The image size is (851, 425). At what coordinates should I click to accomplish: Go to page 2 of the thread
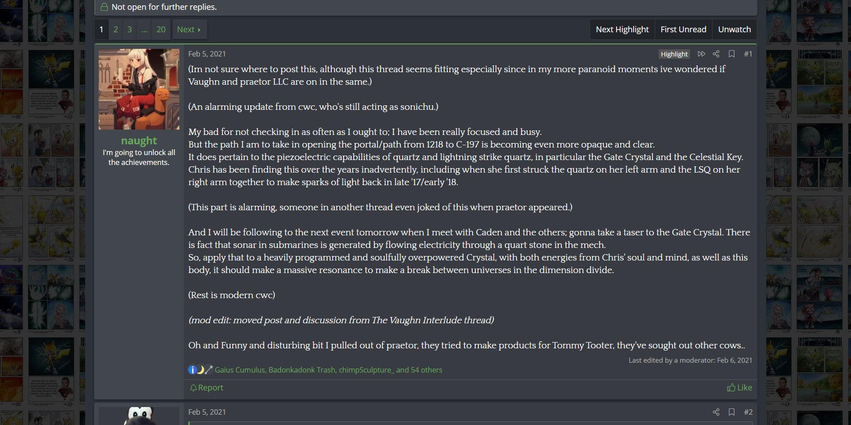116,30
